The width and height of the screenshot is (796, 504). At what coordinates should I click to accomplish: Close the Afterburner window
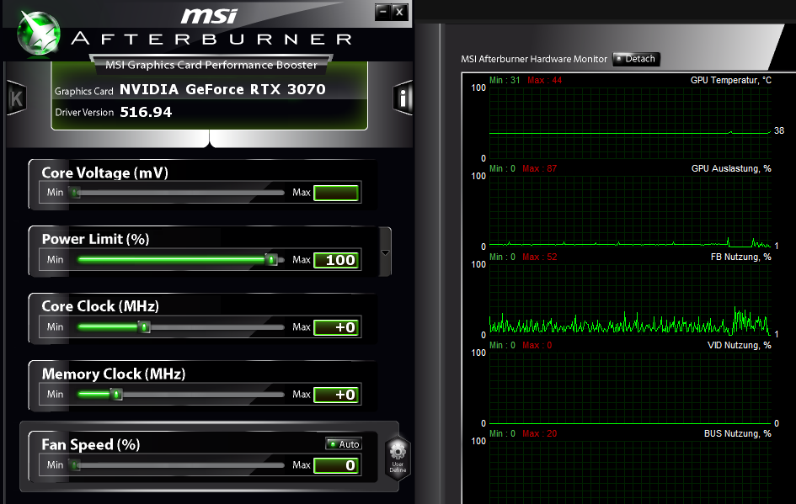click(400, 12)
